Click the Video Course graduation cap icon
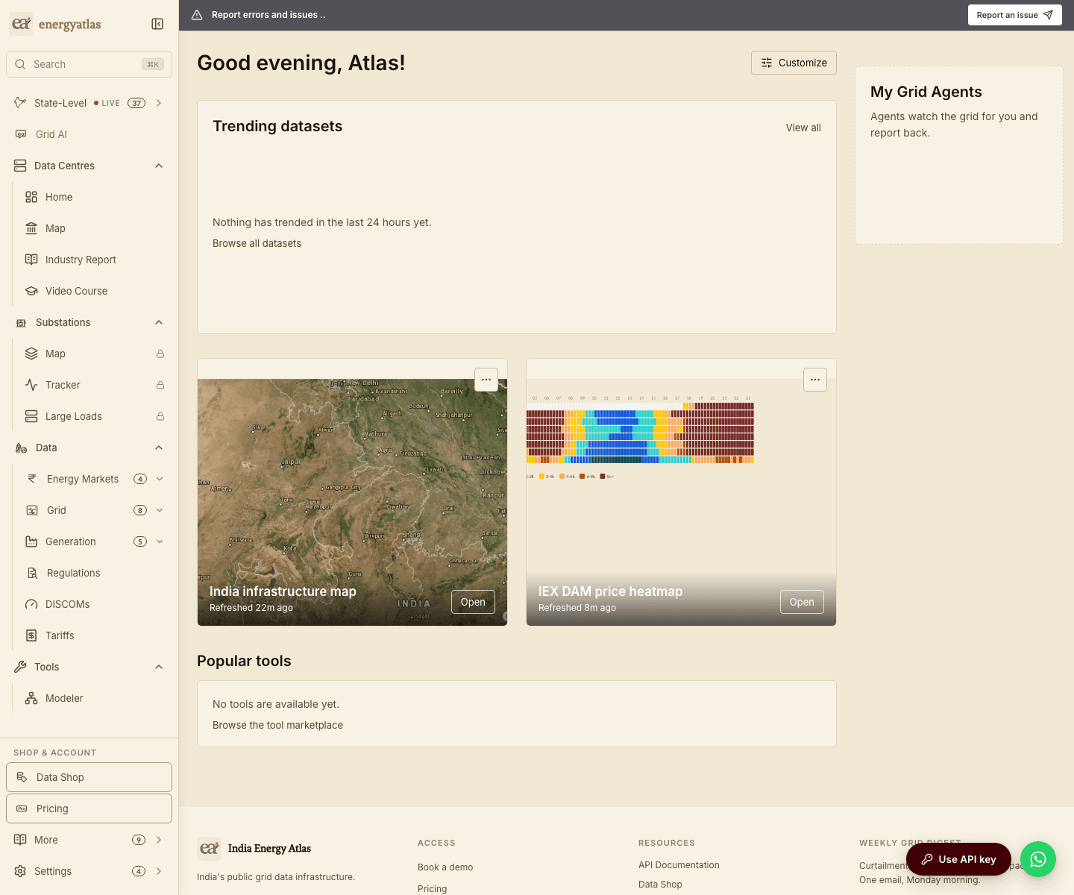The width and height of the screenshot is (1074, 895). (31, 291)
